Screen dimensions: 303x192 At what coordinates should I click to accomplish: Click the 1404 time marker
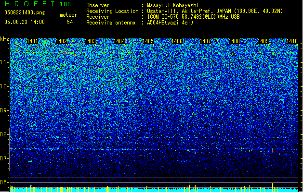tap(119, 41)
